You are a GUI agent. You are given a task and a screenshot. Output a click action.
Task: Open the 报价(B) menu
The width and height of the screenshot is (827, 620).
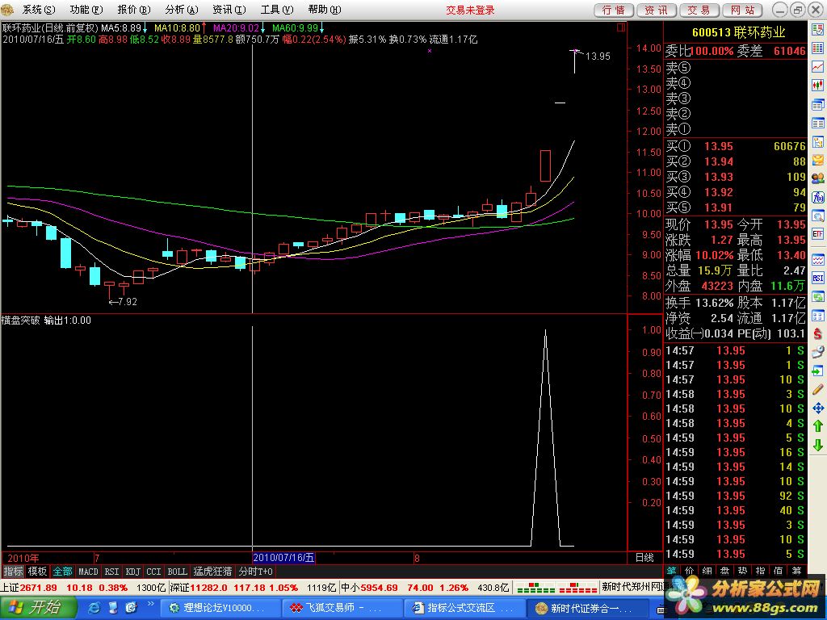point(134,10)
